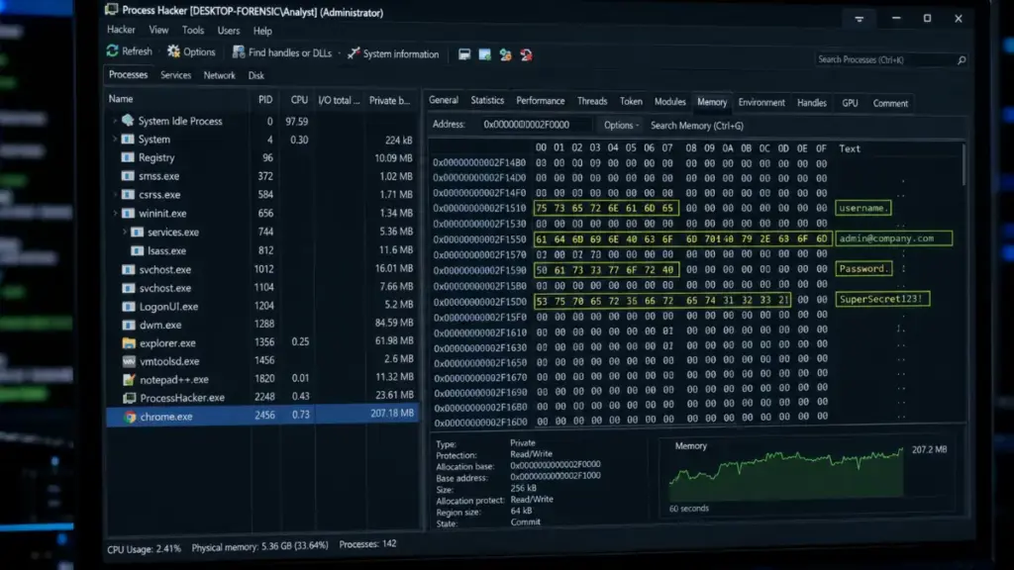
Task: Click the dwm.exe process icon
Action: 129,325
